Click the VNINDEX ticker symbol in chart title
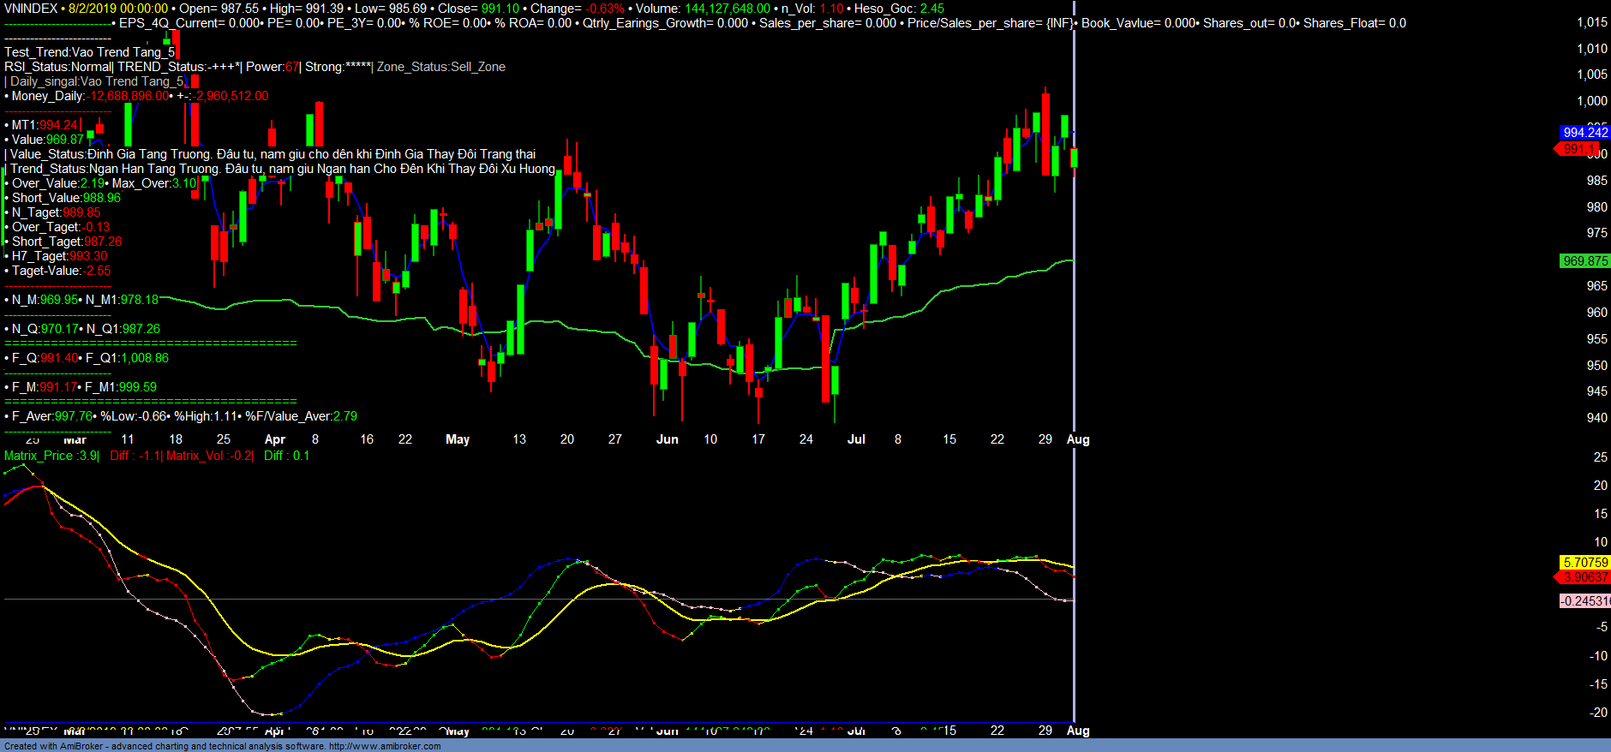This screenshot has height=752, width=1611. [x=31, y=9]
